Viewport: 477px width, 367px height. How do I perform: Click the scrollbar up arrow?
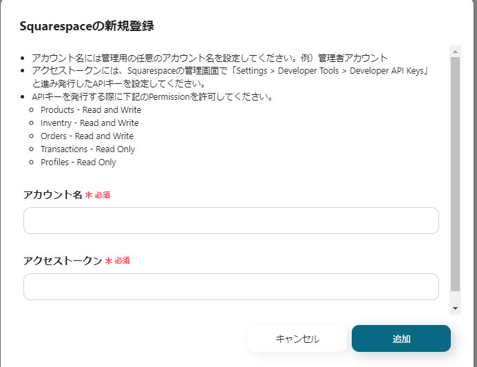coord(455,51)
